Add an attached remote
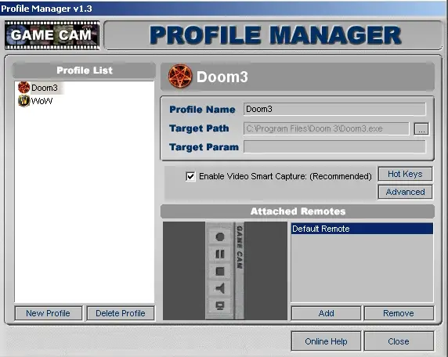 (x=326, y=313)
